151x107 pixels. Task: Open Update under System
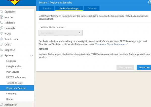(10, 99)
